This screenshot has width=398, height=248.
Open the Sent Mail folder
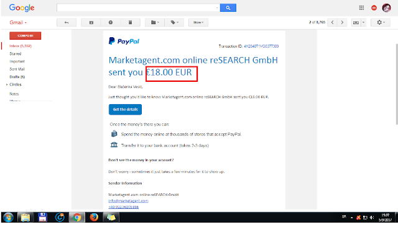pos(17,69)
